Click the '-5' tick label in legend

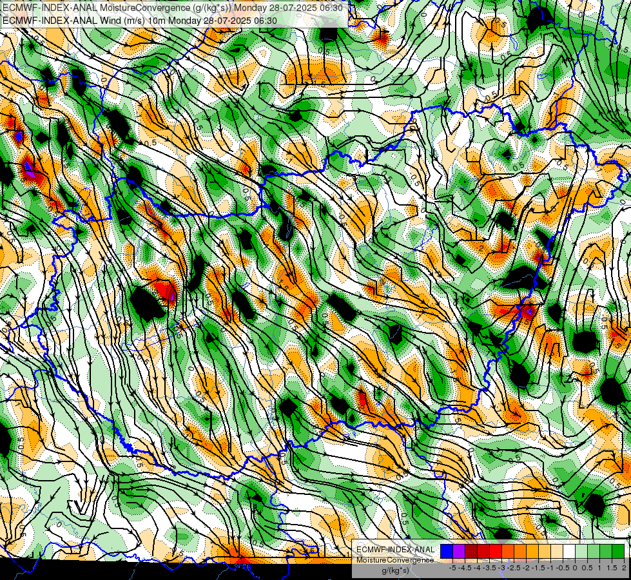(x=452, y=568)
